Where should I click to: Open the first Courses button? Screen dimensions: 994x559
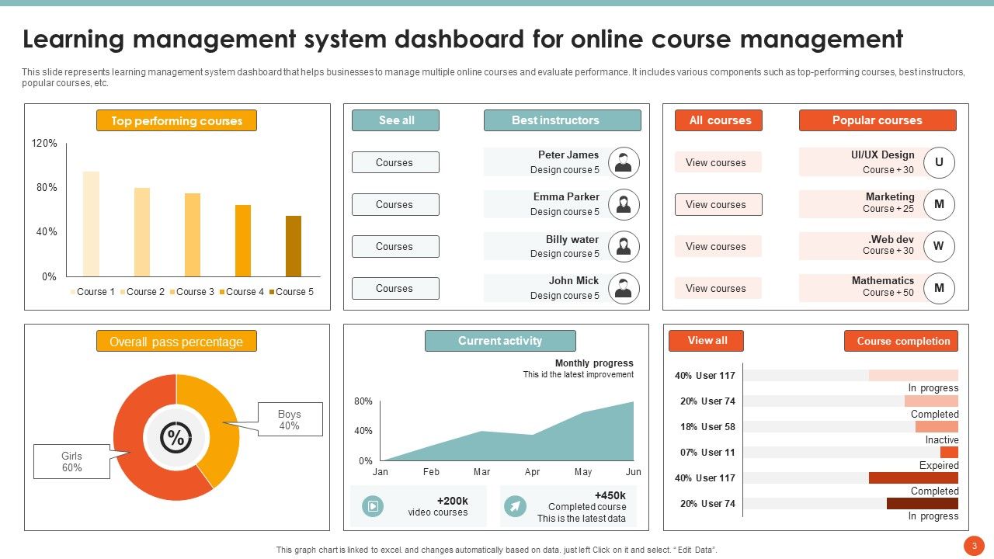[395, 161]
